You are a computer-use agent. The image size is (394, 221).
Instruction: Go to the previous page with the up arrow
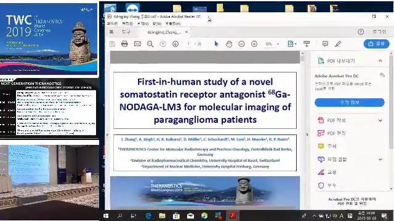(x=163, y=44)
